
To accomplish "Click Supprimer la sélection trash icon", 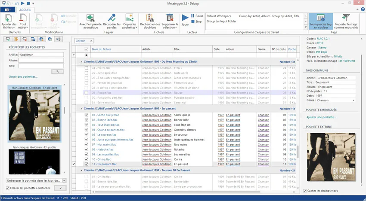I will pyautogui.click(x=170, y=18).
